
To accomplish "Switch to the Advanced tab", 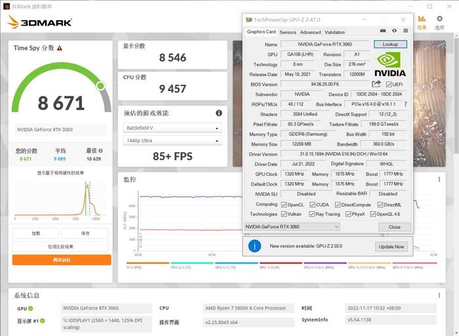I will click(x=310, y=32).
